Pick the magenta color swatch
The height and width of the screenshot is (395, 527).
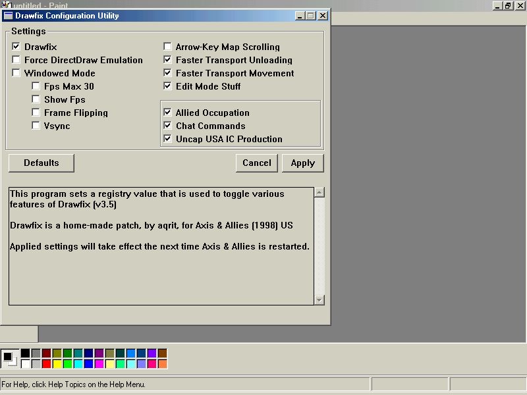(99, 364)
